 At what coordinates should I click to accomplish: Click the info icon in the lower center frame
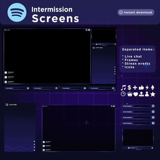pyautogui.click(x=114, y=106)
